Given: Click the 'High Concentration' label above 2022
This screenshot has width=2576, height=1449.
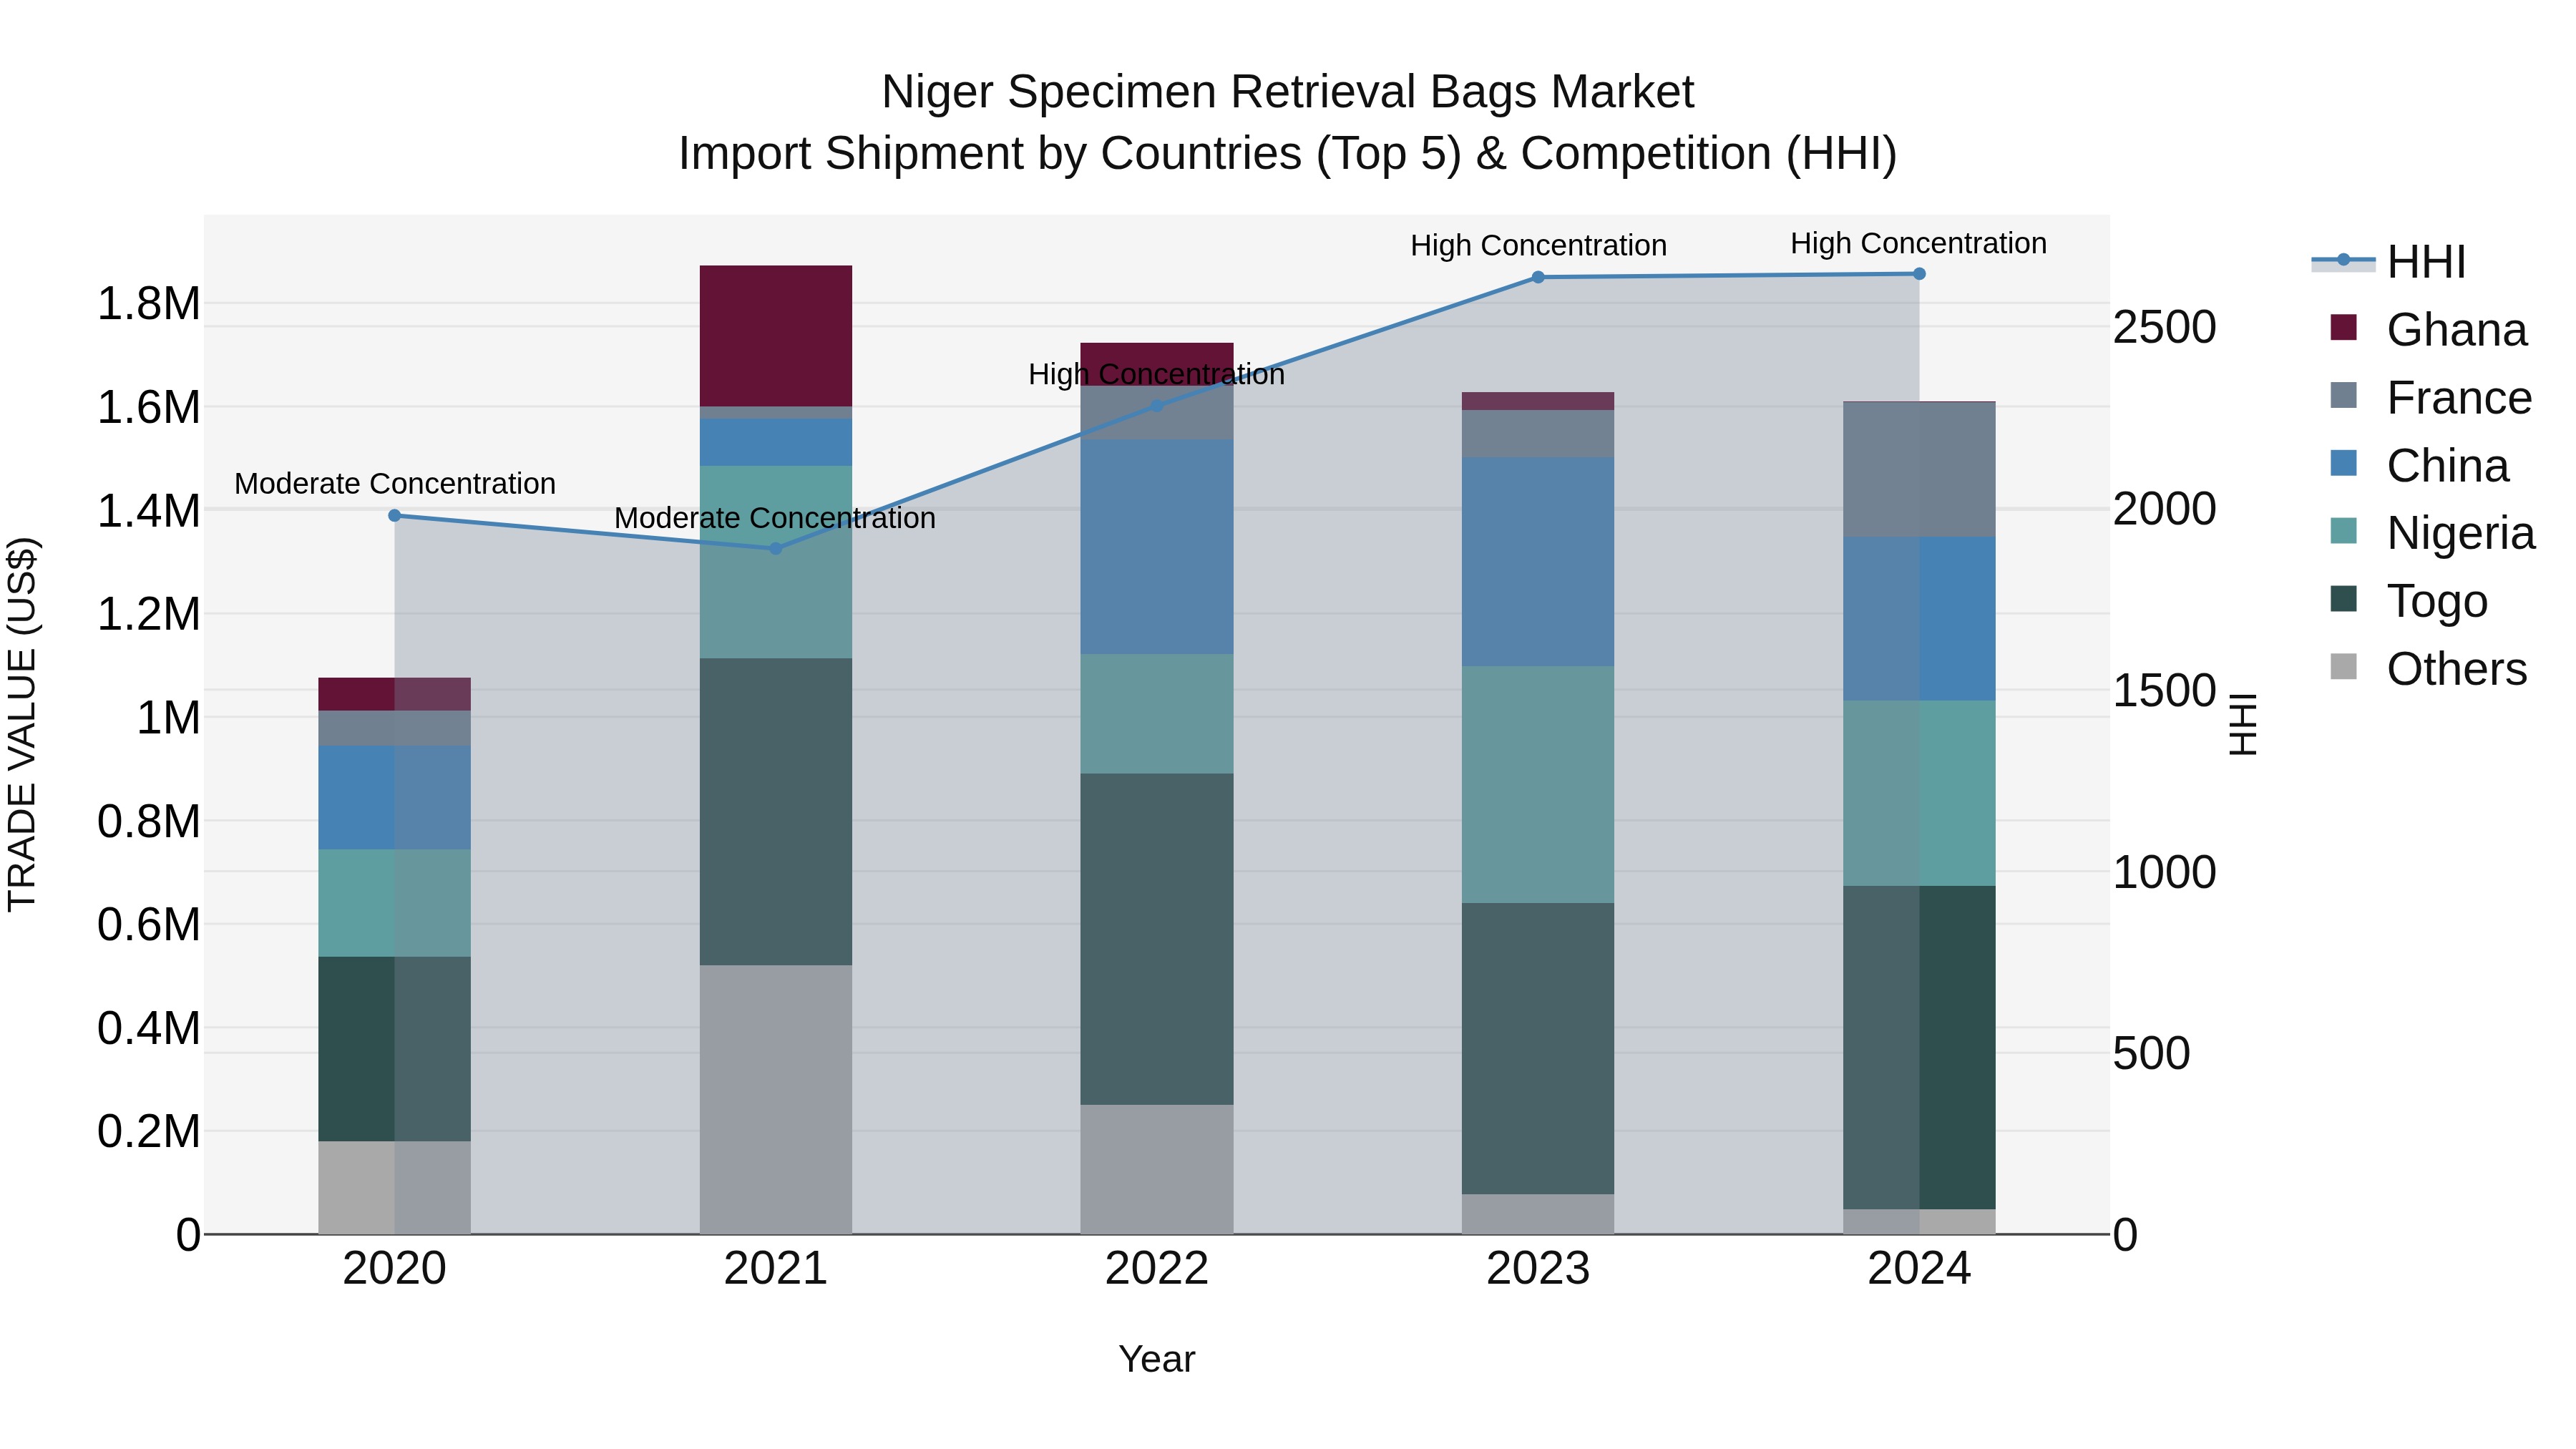Looking at the screenshot, I should [1157, 375].
